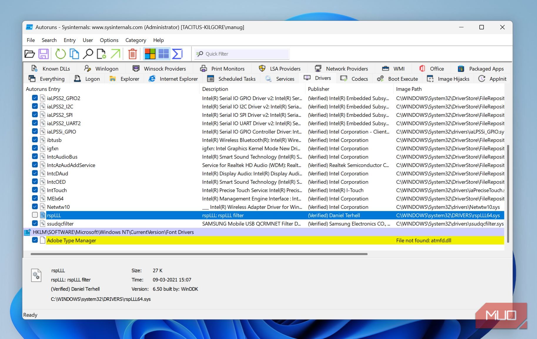Click the Copy toolbar icon
The height and width of the screenshot is (339, 537).
pos(74,54)
